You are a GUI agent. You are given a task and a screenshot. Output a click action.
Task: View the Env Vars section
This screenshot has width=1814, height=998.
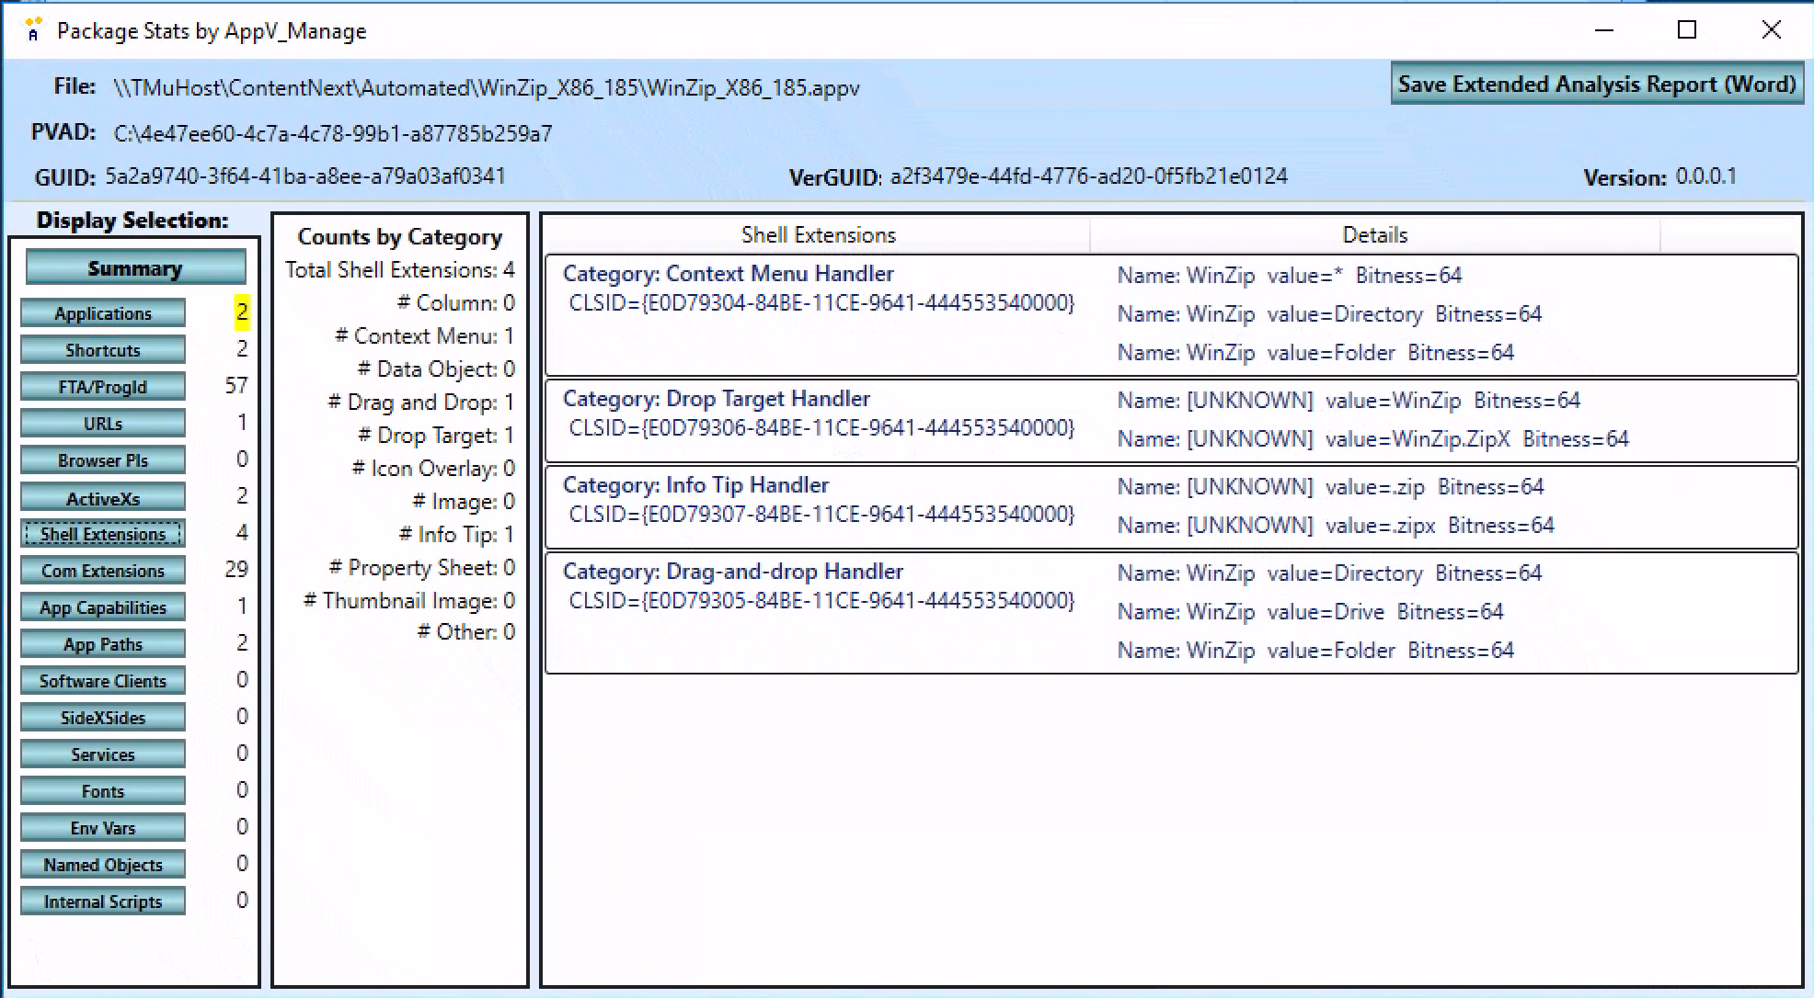[x=103, y=828]
